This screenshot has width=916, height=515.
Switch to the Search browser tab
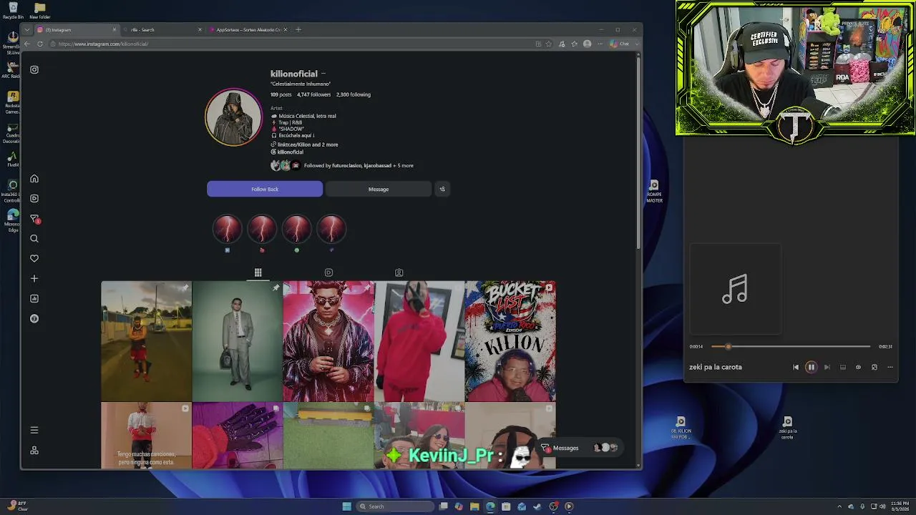(162, 29)
